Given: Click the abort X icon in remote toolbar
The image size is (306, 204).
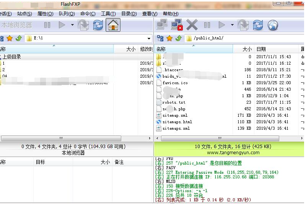Looking at the screenshot, I should pyautogui.click(x=192, y=25).
